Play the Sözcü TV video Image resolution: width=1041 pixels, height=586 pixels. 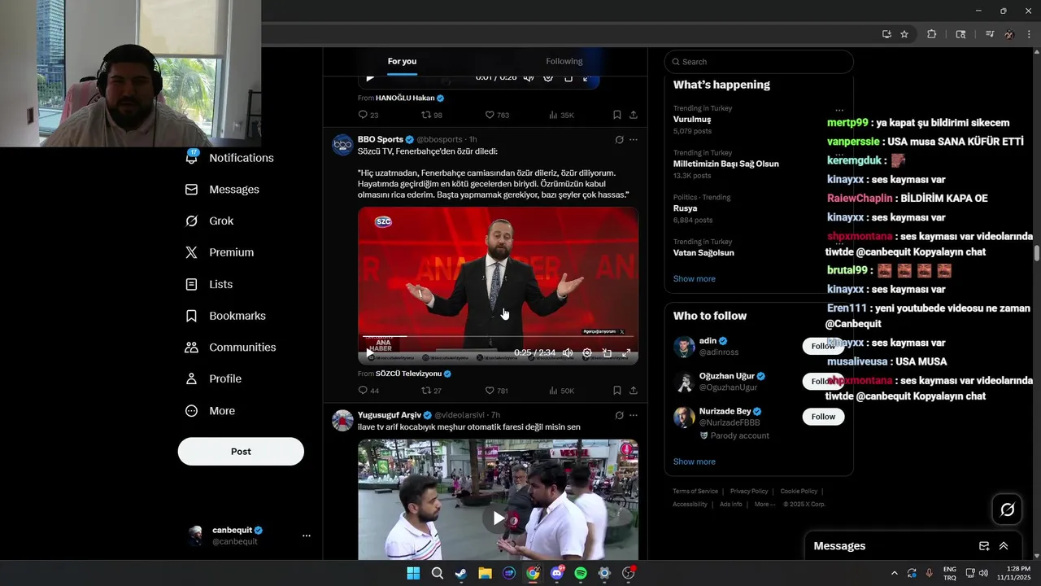click(369, 353)
